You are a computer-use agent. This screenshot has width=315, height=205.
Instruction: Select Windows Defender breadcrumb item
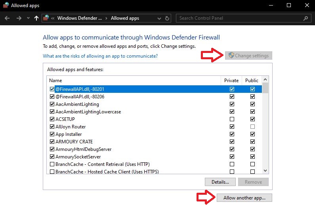pyautogui.click(x=79, y=18)
